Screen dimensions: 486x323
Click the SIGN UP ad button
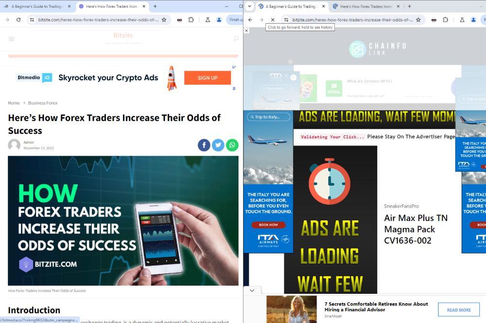point(208,77)
